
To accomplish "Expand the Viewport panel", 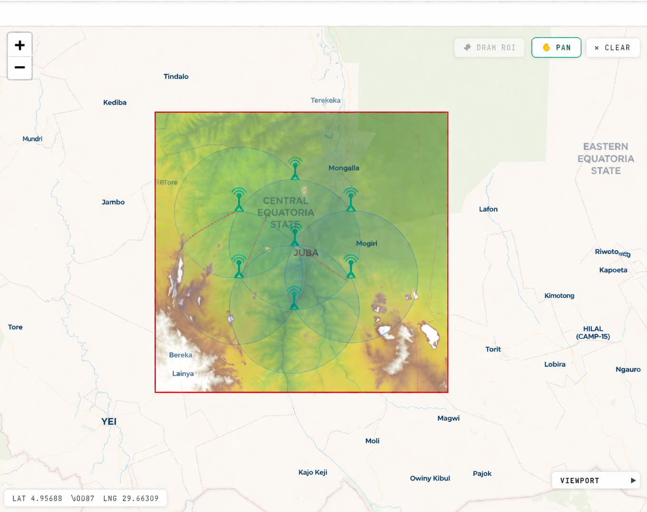I will pos(596,481).
